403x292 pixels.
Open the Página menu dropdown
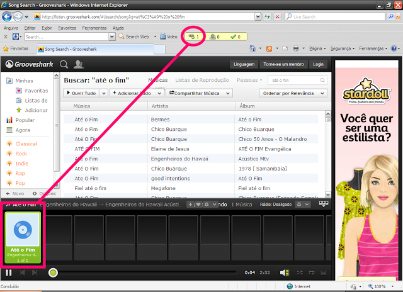[x=317, y=48]
